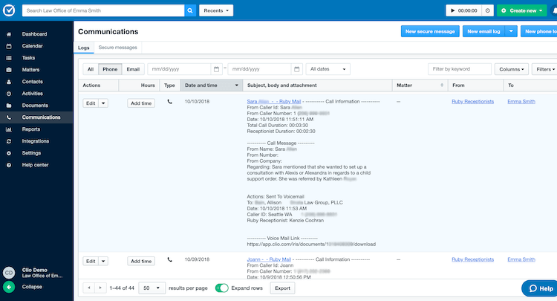Open the Filters dropdown
Viewport: 557px width, 301px height.
(x=545, y=69)
